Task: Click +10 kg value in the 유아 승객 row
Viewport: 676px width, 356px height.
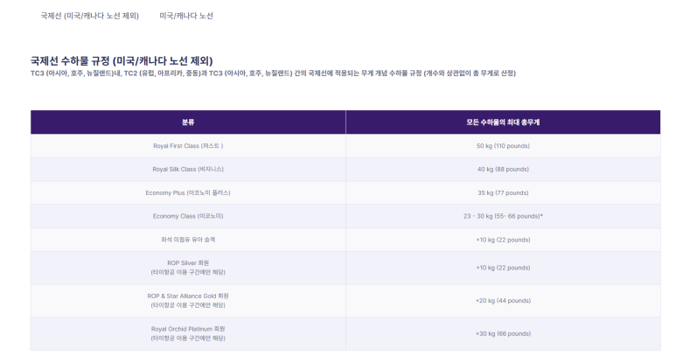Action: pos(503,240)
